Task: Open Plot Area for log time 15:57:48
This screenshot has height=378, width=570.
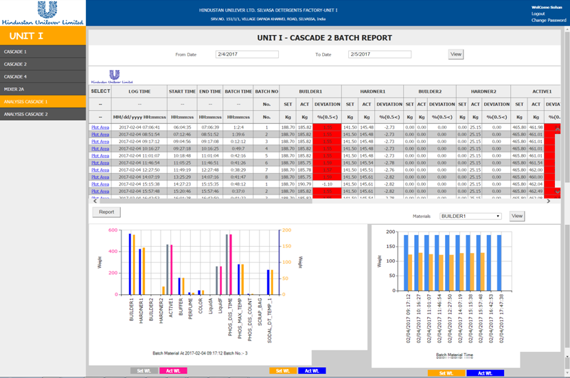Action: point(100,191)
